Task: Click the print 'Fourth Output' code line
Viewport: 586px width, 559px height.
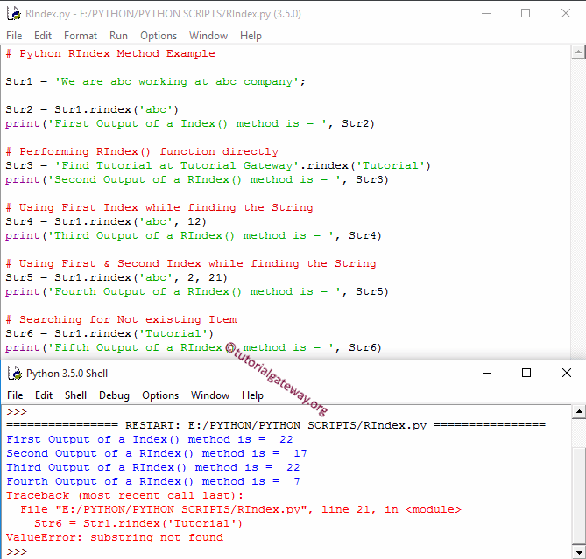Action: 197,291
